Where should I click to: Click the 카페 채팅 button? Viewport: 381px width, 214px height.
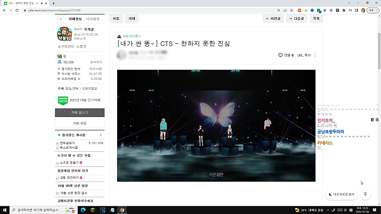click(80, 124)
